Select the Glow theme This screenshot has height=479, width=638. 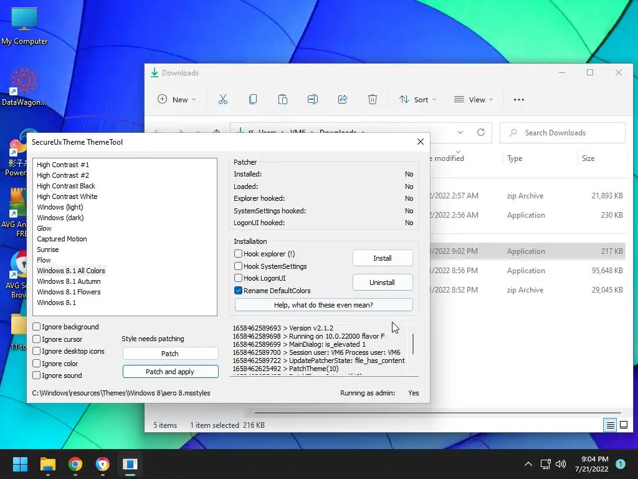coord(44,228)
